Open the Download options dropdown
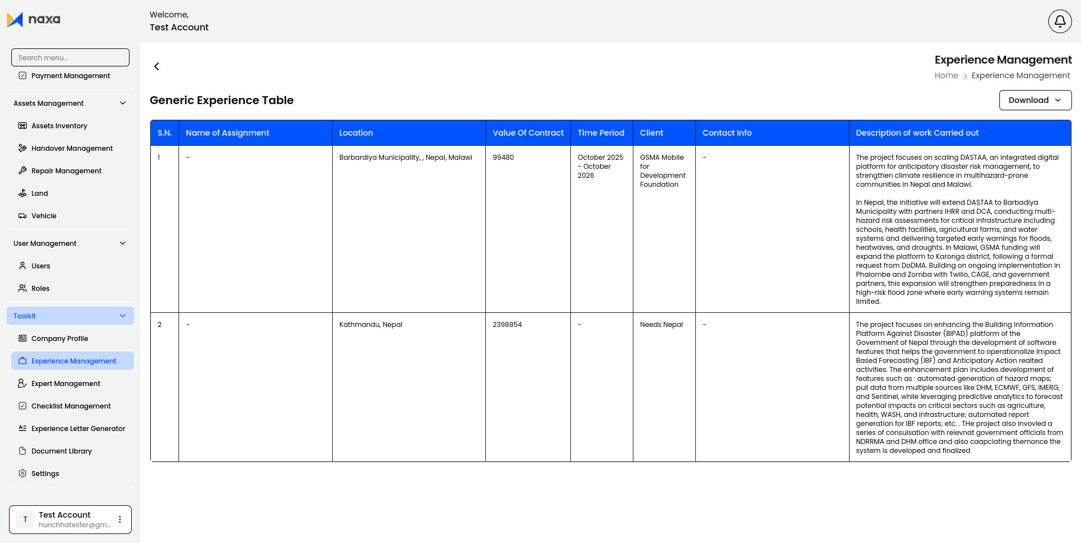1081x543 pixels. [1035, 100]
